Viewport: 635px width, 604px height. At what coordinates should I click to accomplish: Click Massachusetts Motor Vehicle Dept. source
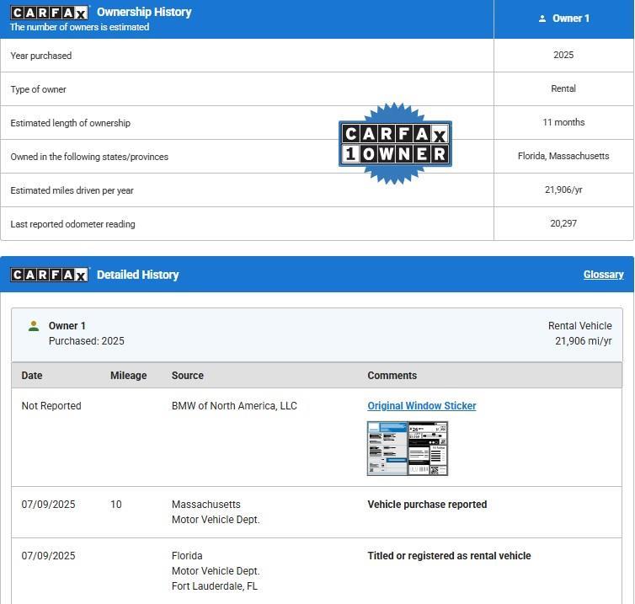tap(216, 512)
